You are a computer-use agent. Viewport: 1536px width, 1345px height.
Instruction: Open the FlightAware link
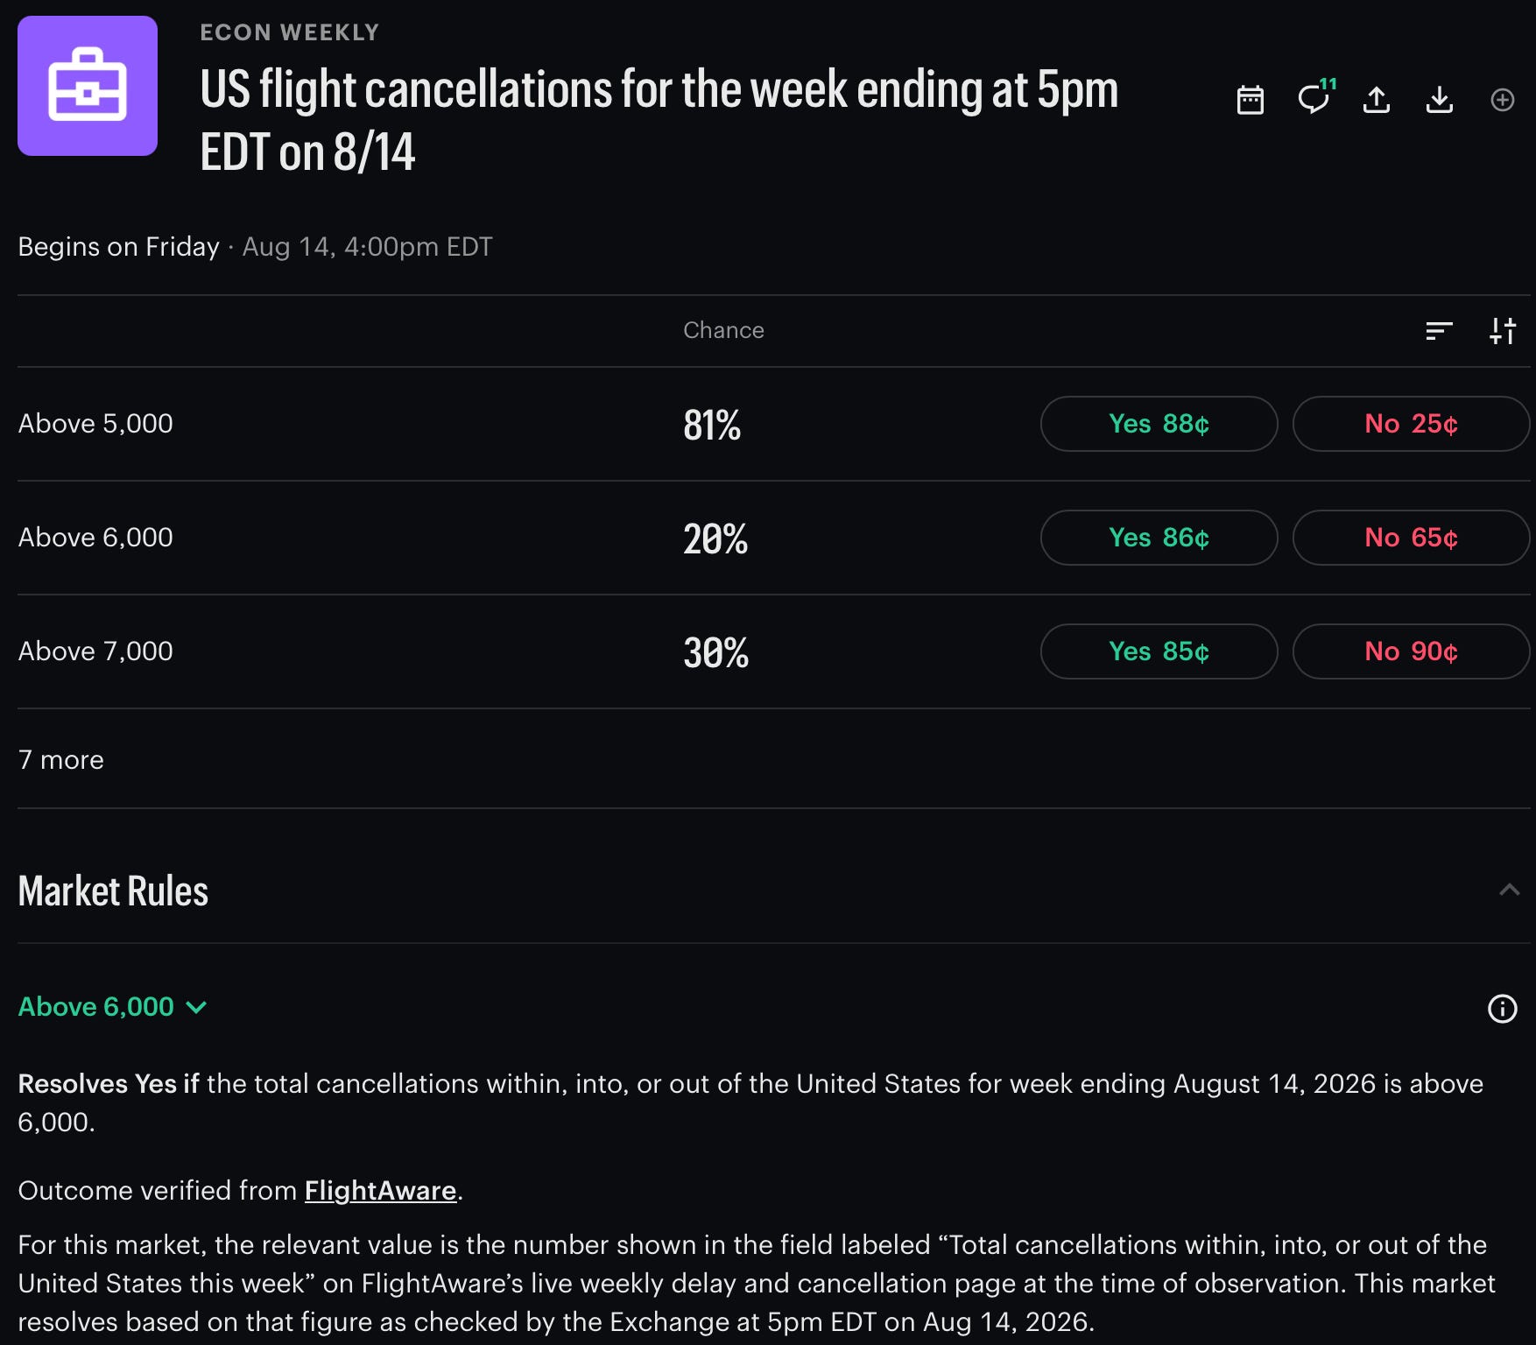coord(380,1191)
